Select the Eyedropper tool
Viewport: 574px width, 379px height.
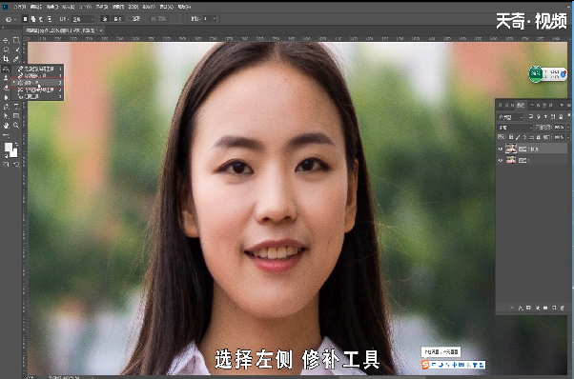tap(16, 59)
